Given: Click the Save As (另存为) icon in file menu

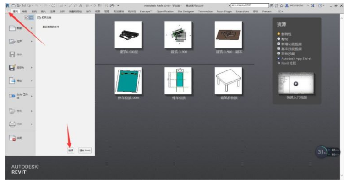Looking at the screenshot, I should (x=12, y=68).
